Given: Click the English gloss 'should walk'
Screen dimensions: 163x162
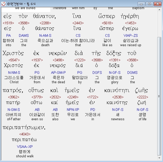Looking at the screenshot, I should point(25,156).
